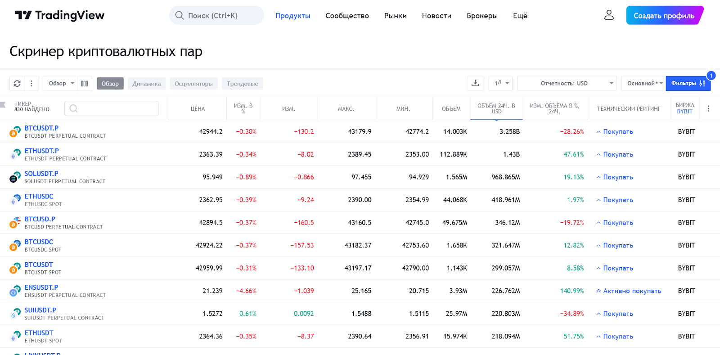The width and height of the screenshot is (720, 355).
Task: Sort by ИЗМ. ОБЪЁМА В %, 24Ч. header
Action: (x=555, y=108)
